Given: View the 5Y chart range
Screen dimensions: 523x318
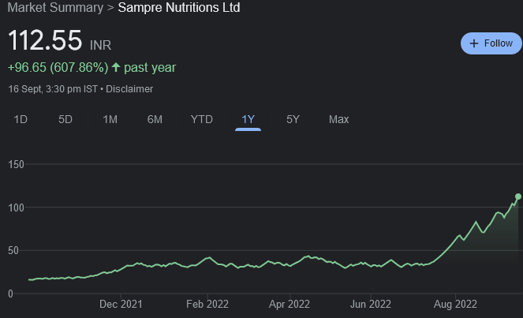Looking at the screenshot, I should coord(293,119).
